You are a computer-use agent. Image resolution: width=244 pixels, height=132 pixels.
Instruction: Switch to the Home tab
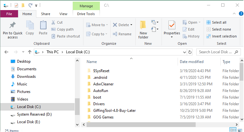click(x=27, y=14)
